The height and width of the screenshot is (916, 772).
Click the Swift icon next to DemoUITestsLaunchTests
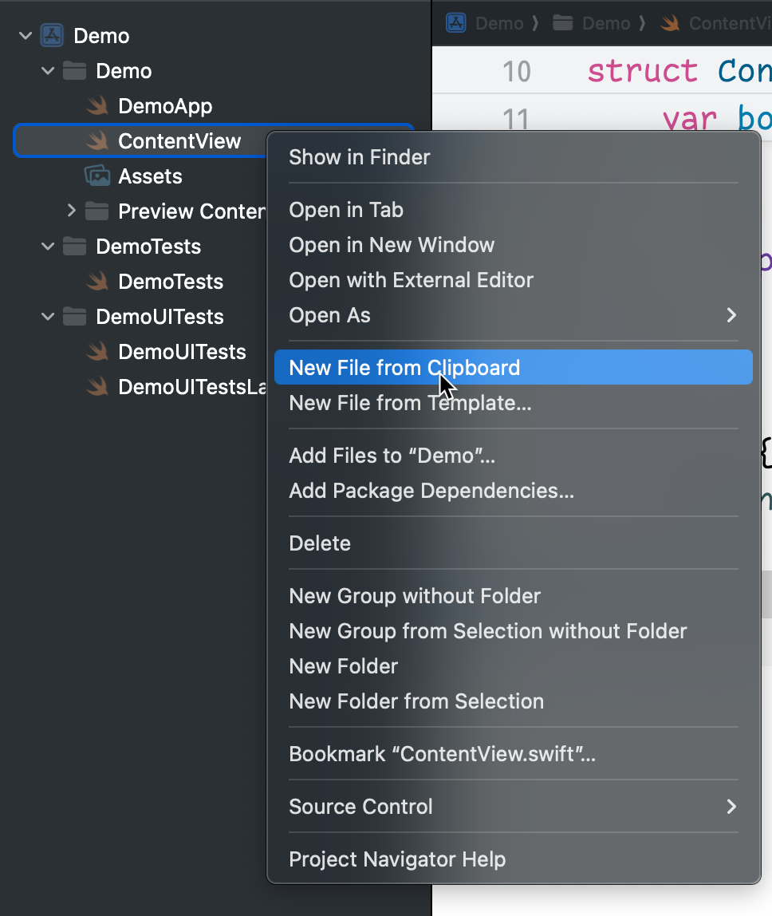tap(96, 386)
